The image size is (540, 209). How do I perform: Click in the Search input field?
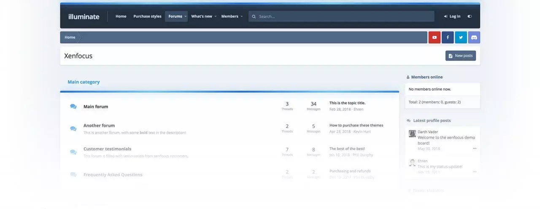click(x=344, y=16)
